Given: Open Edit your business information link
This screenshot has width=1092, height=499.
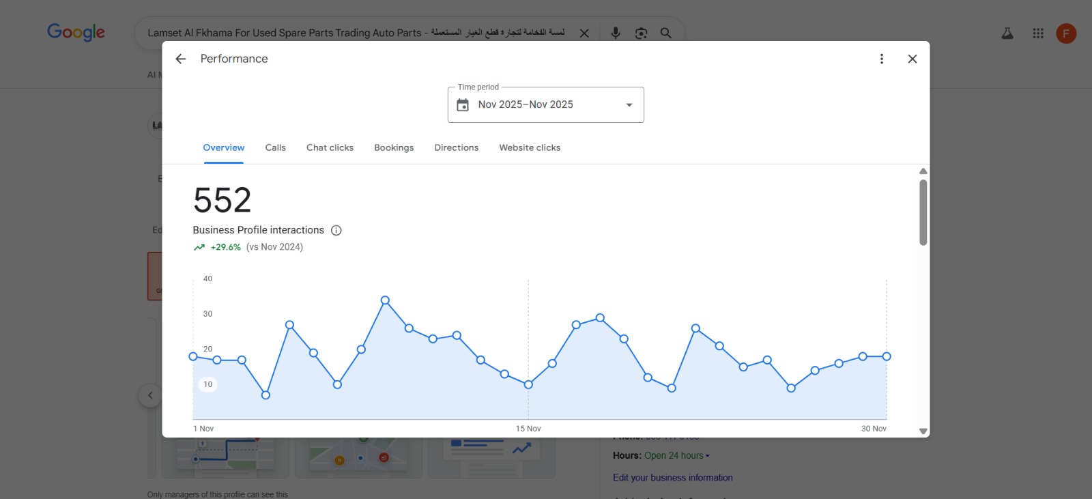Looking at the screenshot, I should (673, 478).
